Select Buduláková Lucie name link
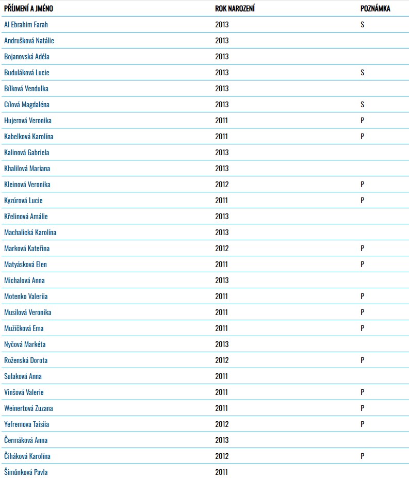Screen dimensions: 409x478 (27, 72)
